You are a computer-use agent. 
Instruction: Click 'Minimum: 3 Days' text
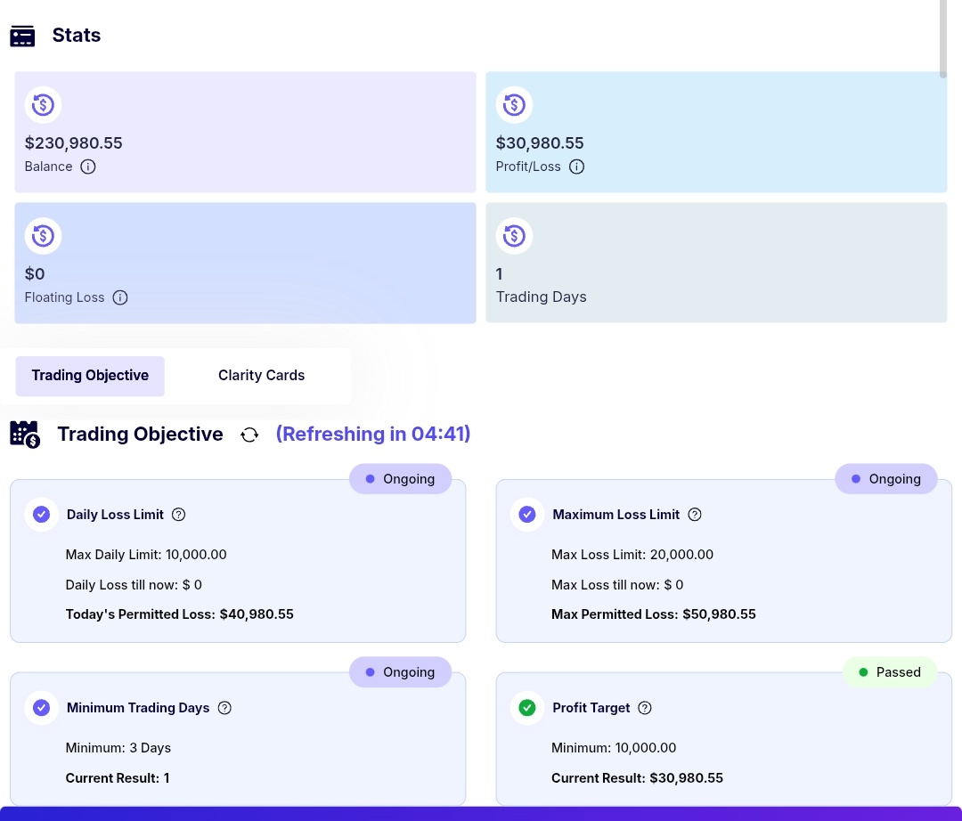coord(118,748)
